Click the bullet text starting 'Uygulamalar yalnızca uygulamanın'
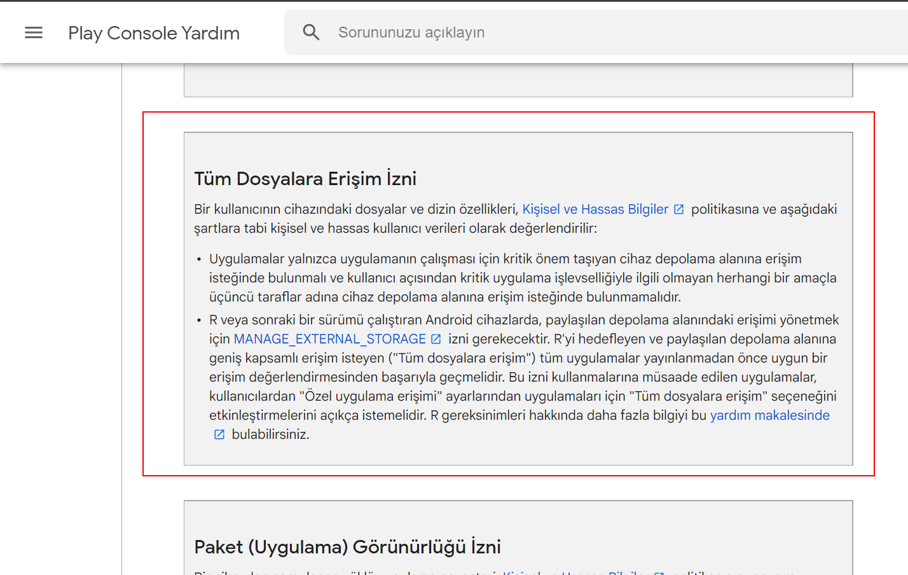This screenshot has width=908, height=575. [523, 278]
